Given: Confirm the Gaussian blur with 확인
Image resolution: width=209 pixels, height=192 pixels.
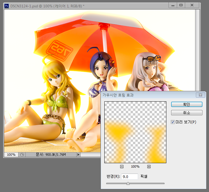Looking at the screenshot, I should 187,104.
